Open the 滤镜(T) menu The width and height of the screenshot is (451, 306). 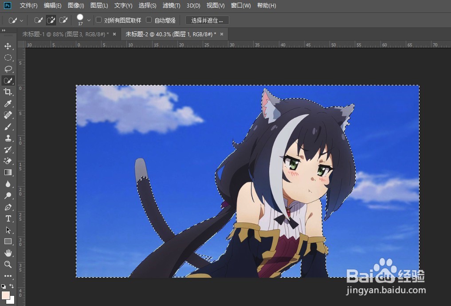[x=172, y=5]
